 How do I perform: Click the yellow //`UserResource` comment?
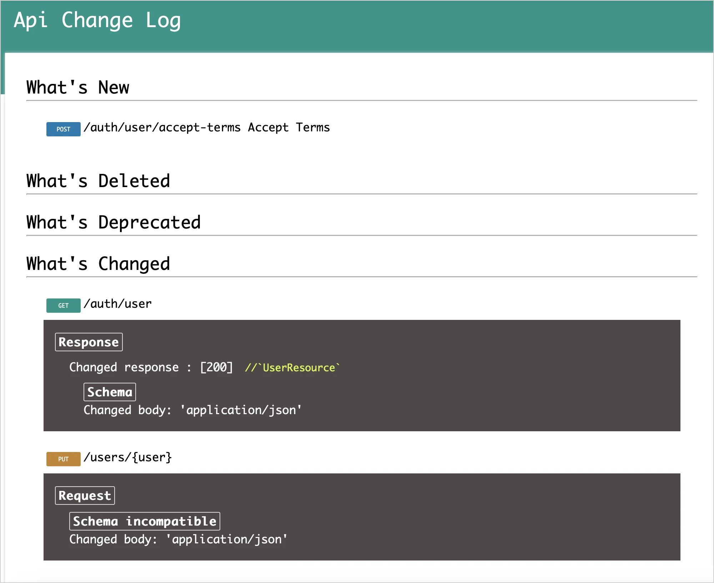pyautogui.click(x=292, y=368)
